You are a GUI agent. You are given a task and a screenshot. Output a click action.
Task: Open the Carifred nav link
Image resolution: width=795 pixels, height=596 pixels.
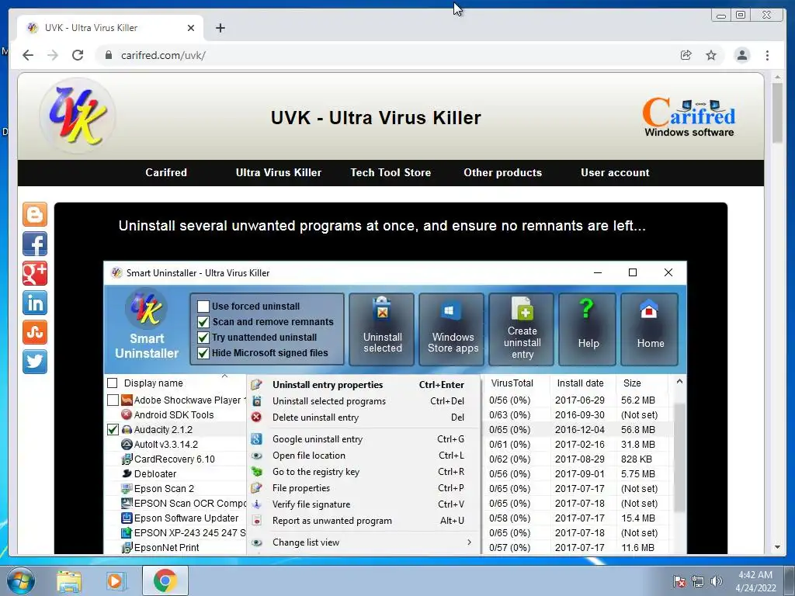click(166, 172)
